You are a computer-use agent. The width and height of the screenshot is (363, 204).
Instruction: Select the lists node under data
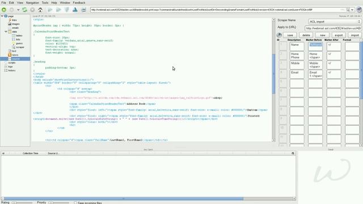click(16, 40)
